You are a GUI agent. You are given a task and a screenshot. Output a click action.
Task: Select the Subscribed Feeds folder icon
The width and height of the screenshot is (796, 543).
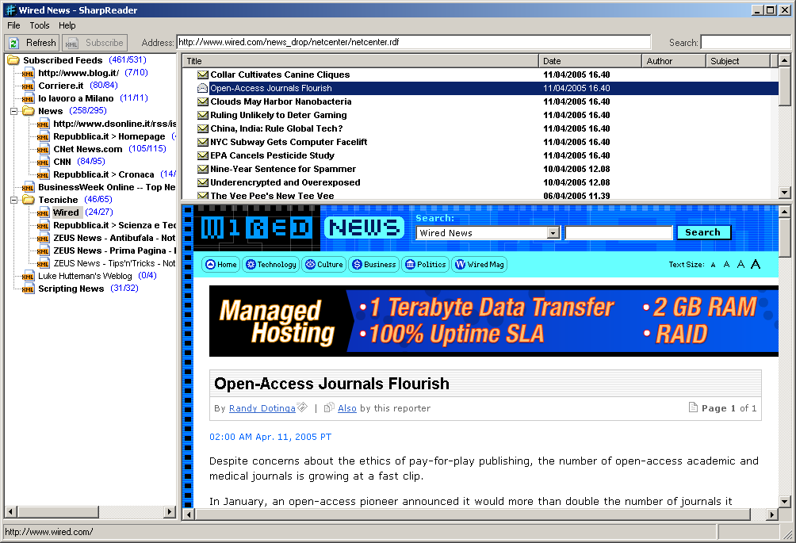(13, 60)
